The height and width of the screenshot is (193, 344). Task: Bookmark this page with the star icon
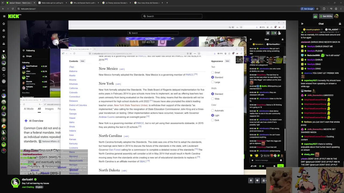tap(317, 9)
